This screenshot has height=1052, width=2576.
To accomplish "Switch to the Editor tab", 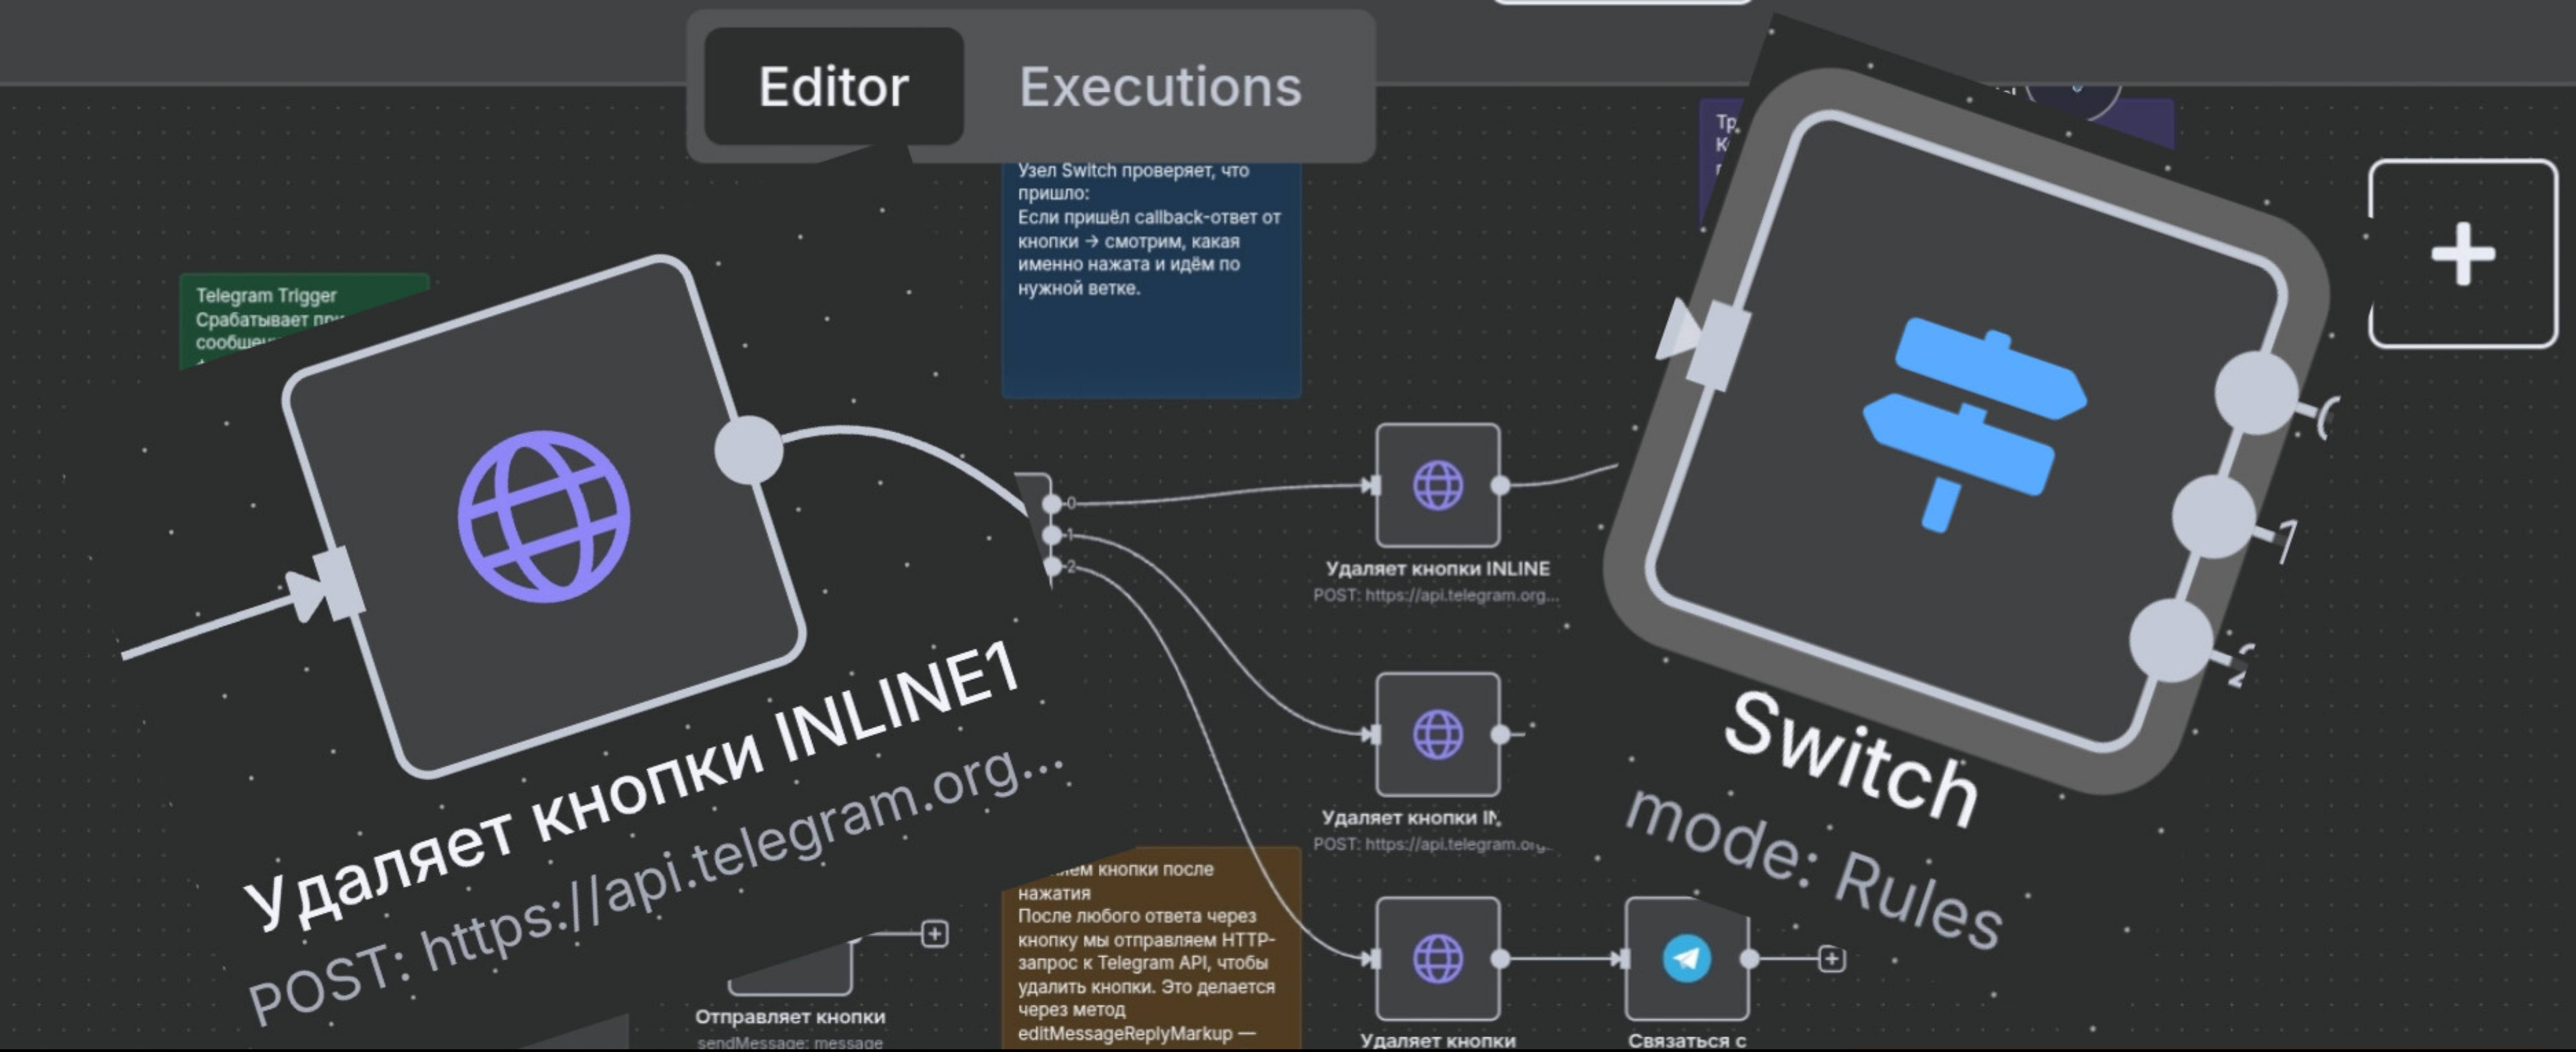I will pyautogui.click(x=834, y=86).
